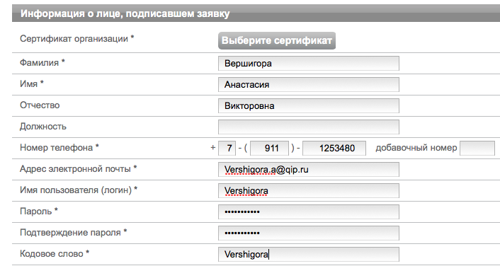Screen dimensions: 500x278
Task: Click the "Сертификат организации" label
Action: (77, 39)
